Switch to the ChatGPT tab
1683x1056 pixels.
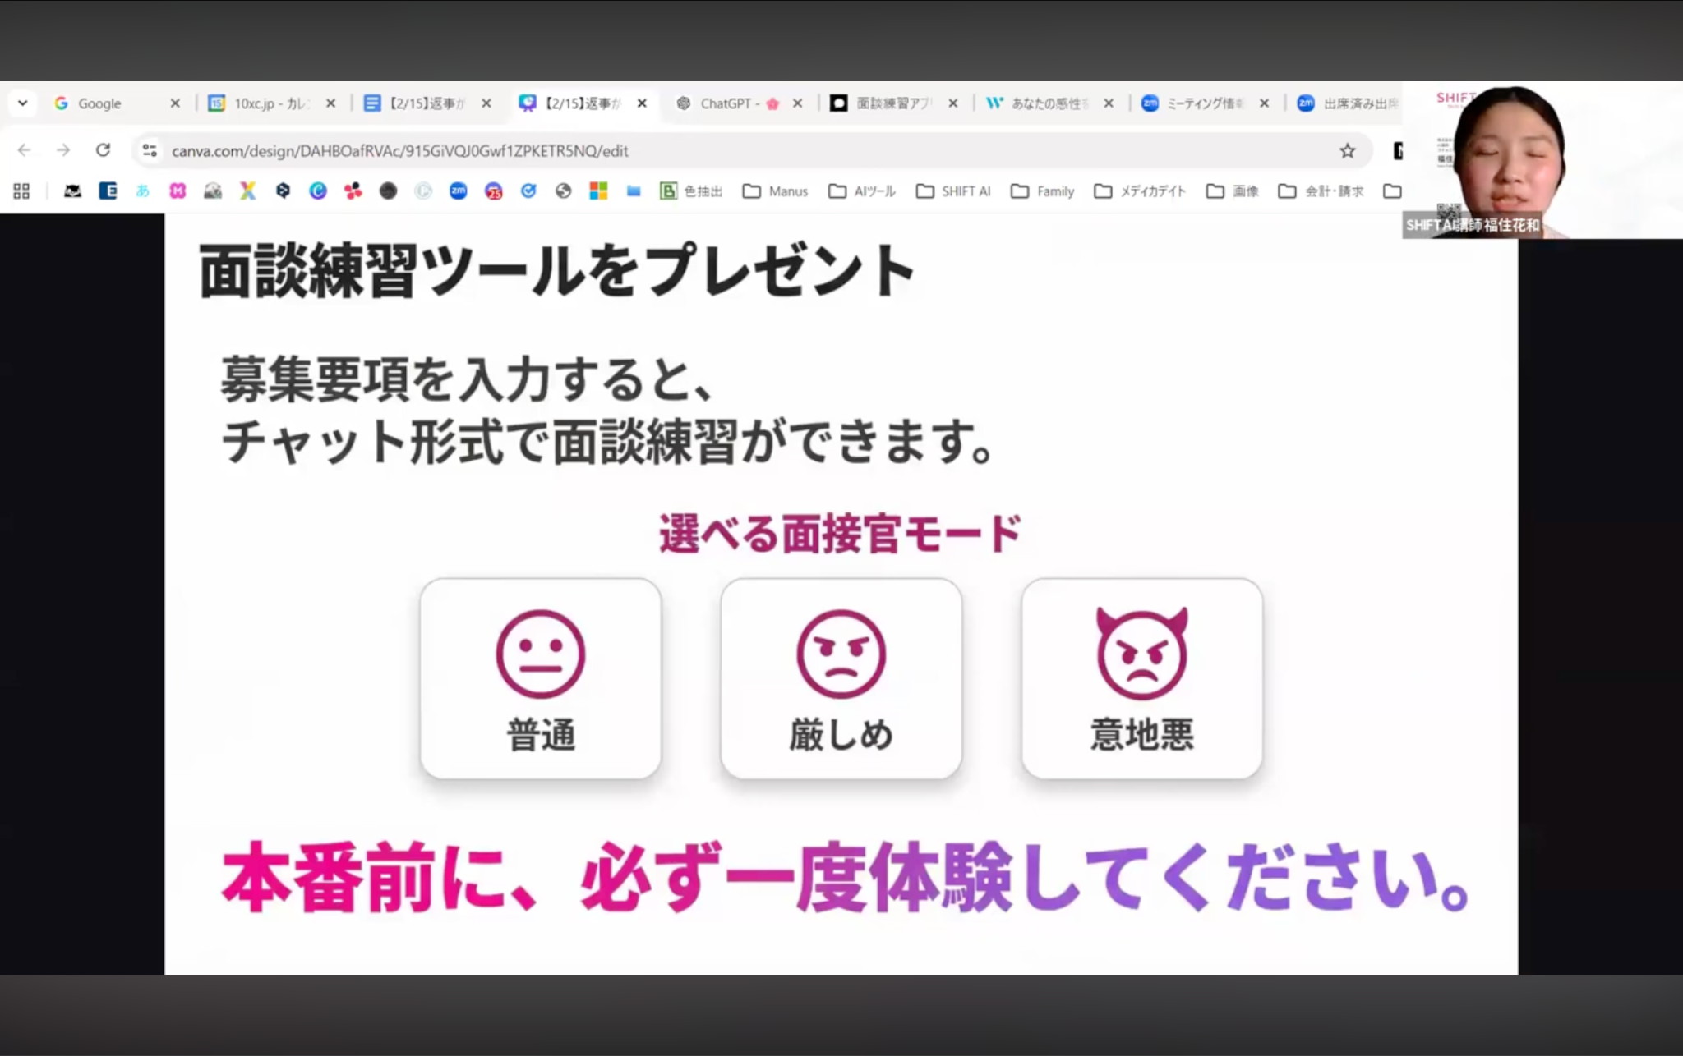tap(726, 103)
